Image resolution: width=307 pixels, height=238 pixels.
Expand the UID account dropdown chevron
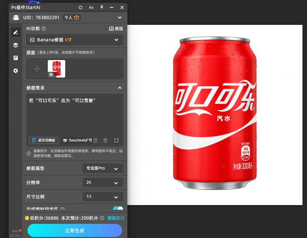coord(120,17)
